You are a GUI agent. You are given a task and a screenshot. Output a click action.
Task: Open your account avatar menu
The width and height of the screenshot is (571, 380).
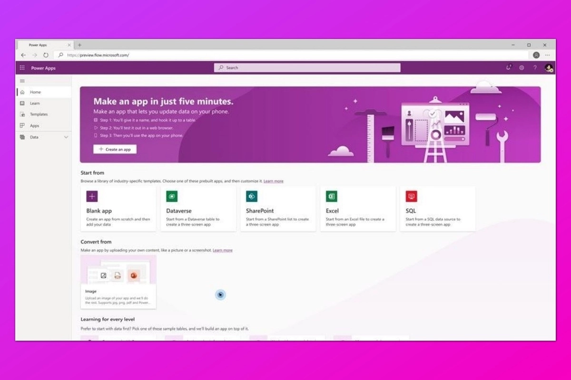(x=548, y=67)
